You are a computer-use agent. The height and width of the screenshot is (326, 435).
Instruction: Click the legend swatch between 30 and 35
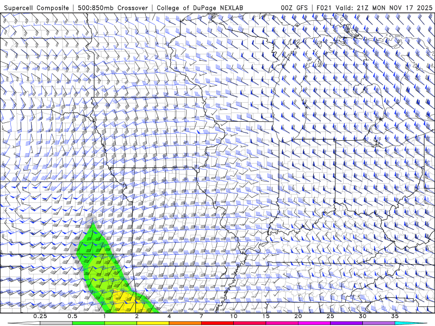(378, 323)
